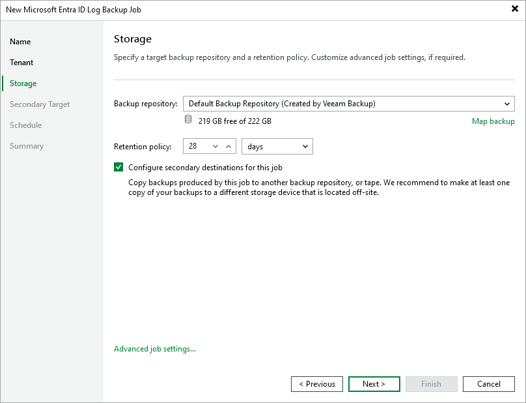
Task: Disable Configure secondary destinations for this job
Action: coord(118,167)
